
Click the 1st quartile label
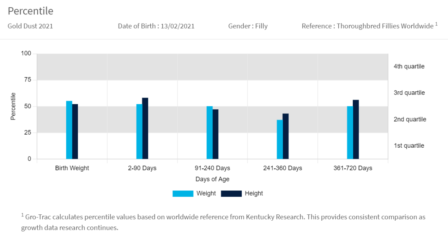[x=409, y=146]
